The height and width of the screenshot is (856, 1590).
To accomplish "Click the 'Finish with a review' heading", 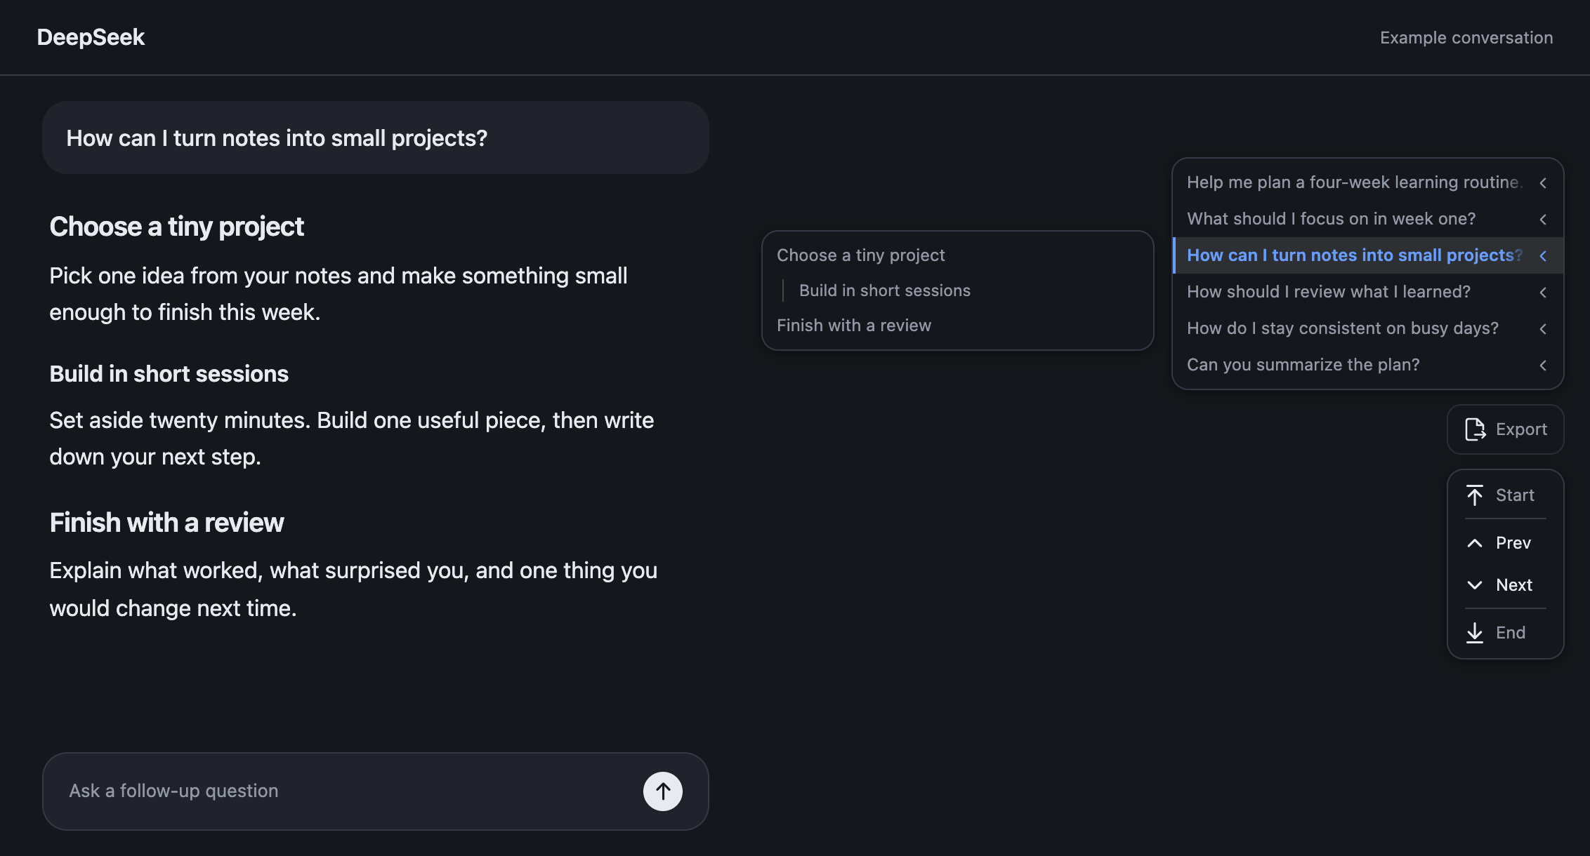I will click(166, 523).
